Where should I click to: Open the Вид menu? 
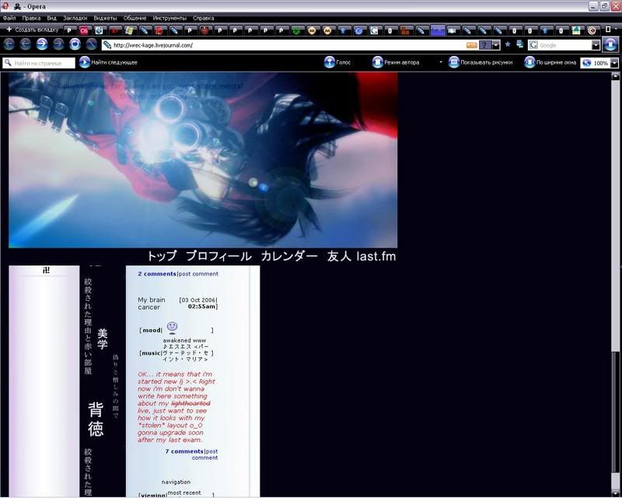coord(51,18)
